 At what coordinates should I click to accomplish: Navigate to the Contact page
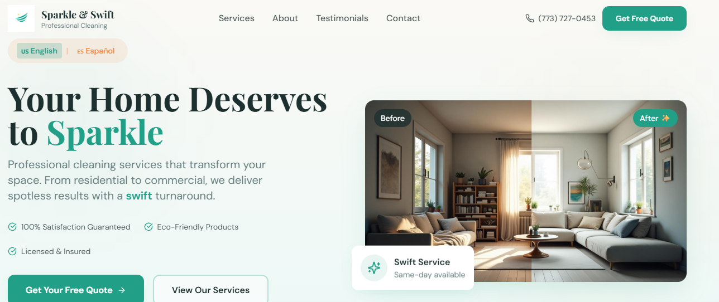click(404, 18)
